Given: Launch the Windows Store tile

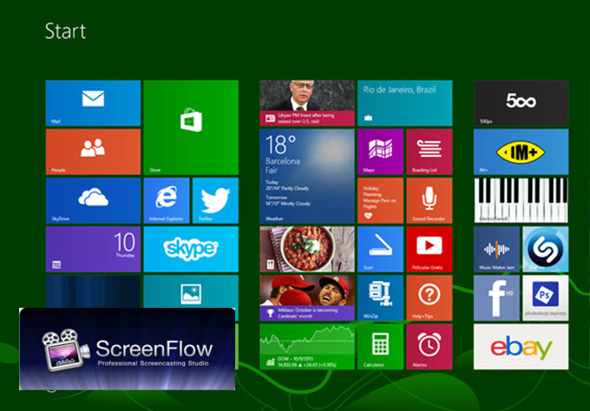Looking at the screenshot, I should (x=191, y=127).
